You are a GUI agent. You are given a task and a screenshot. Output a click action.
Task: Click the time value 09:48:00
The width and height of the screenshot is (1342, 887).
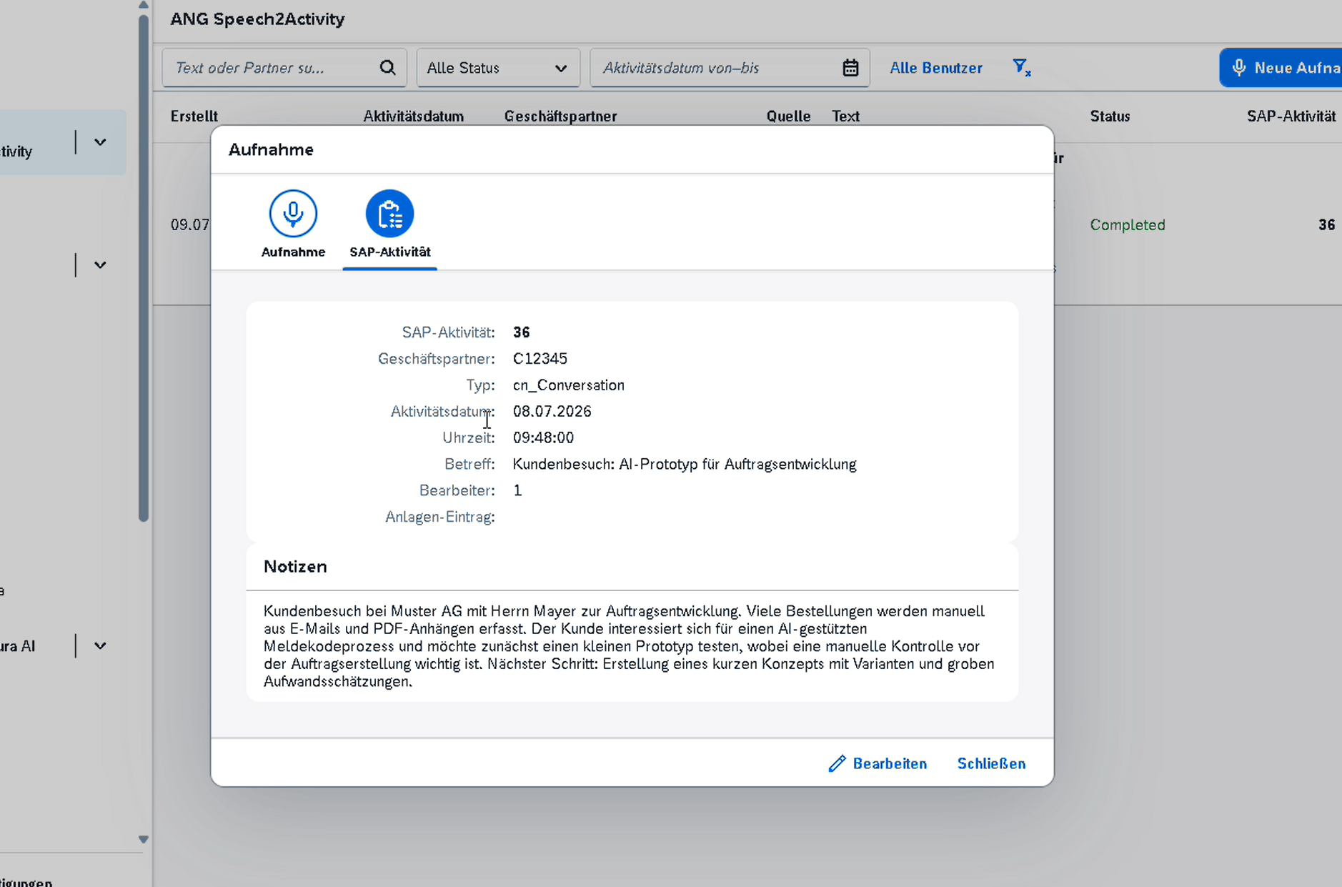pyautogui.click(x=544, y=437)
